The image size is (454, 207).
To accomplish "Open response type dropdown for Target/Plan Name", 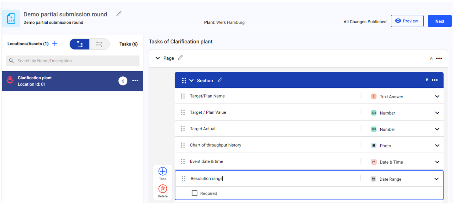I will point(437,97).
